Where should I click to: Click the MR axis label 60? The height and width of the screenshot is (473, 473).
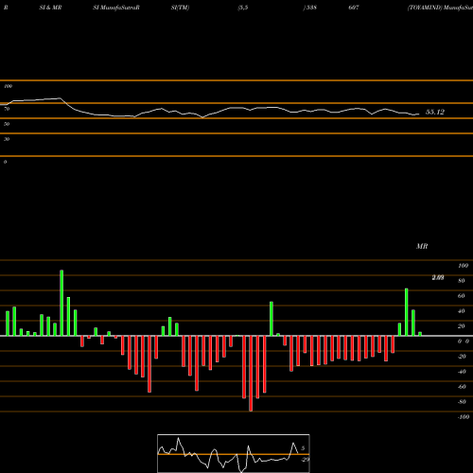click(462, 296)
